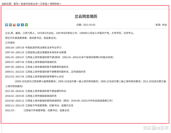Click the 2020.12--2021.03 监委代主任 line

(x=39, y=105)
